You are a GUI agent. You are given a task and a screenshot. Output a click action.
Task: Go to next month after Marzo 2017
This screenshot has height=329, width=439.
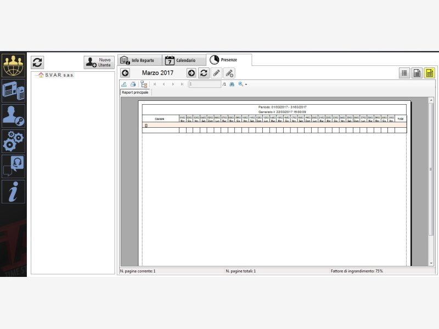[x=191, y=73]
